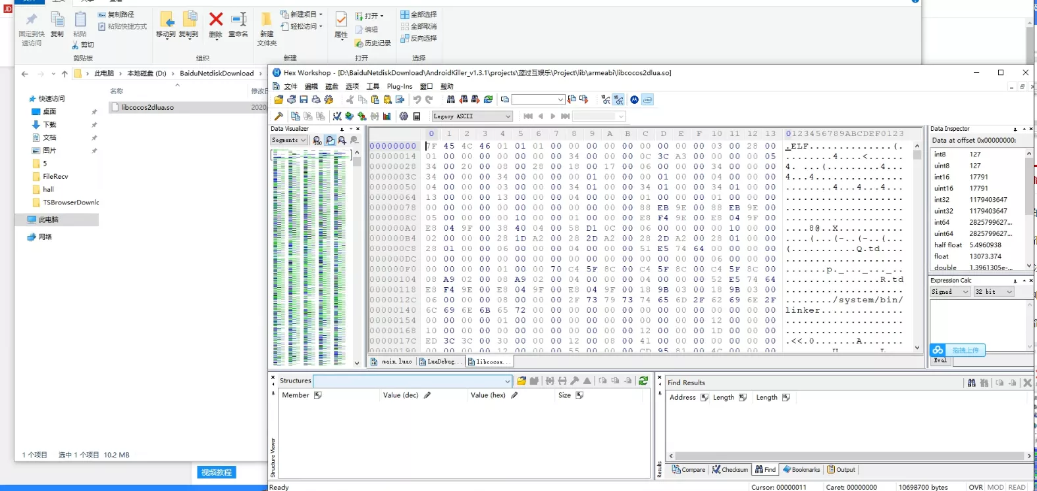Open the Plug-Ins menu
This screenshot has height=491, width=1037.
click(400, 86)
